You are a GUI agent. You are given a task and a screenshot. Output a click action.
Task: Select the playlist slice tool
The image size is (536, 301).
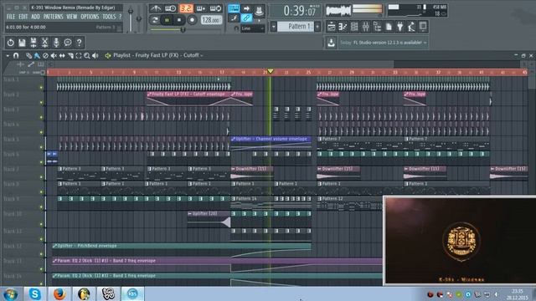(70, 55)
